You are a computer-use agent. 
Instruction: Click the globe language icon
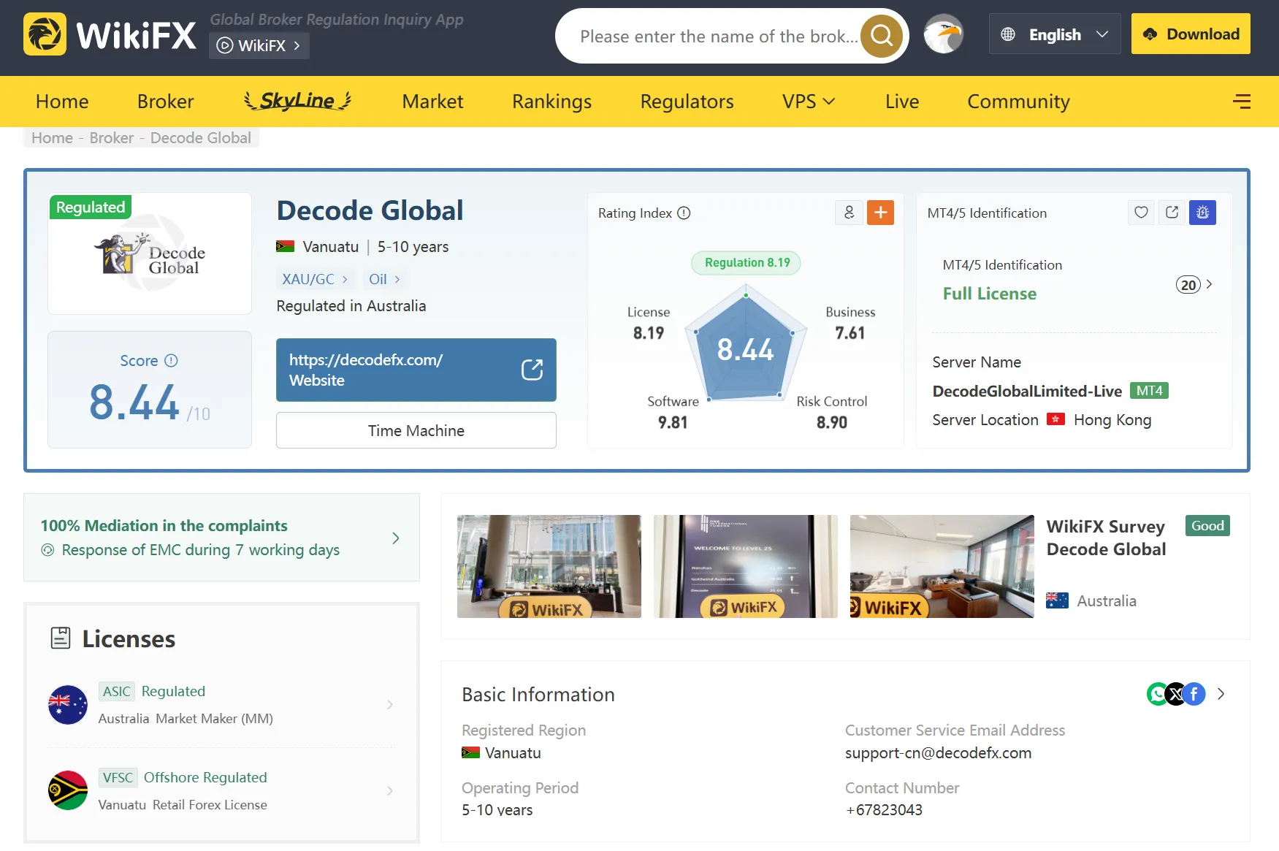click(1008, 34)
